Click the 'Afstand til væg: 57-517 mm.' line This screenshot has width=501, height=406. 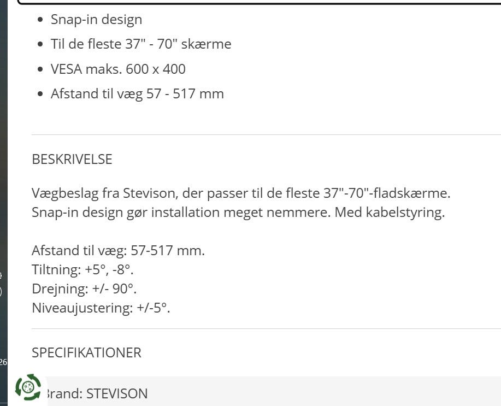(x=118, y=251)
